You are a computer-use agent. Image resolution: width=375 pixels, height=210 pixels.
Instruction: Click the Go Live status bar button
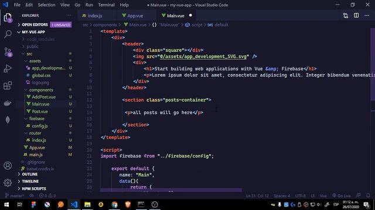click(342, 196)
